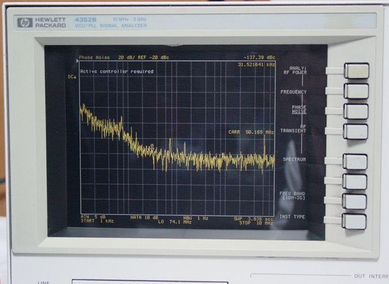The width and height of the screenshot is (389, 284).
Task: Push the hardware softkey beside RF TRANSIENT
Action: (356, 132)
